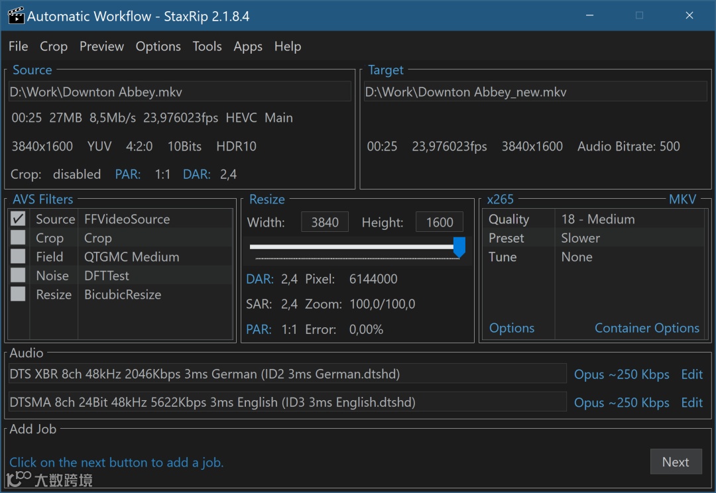Click the Width input field
The image size is (716, 493).
pos(325,222)
